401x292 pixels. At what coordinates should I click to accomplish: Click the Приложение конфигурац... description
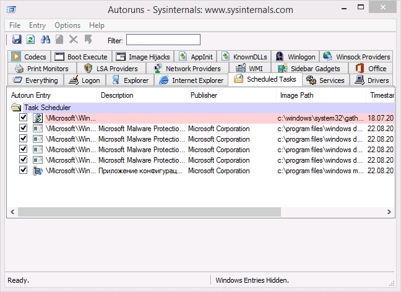click(x=140, y=171)
